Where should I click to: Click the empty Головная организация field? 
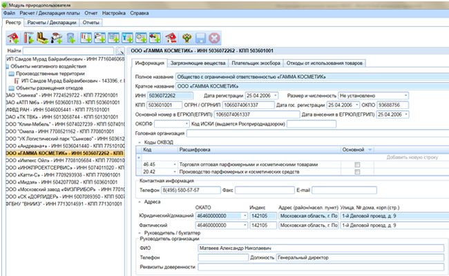click(318, 133)
